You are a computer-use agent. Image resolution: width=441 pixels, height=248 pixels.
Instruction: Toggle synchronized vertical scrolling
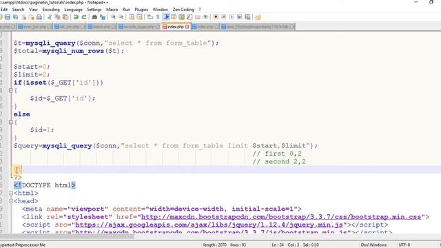[132, 17]
